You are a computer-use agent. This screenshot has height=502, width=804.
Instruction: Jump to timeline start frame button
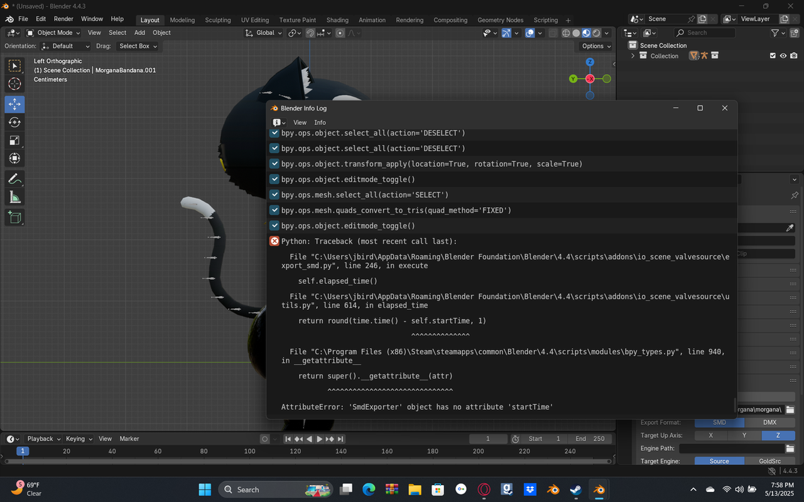(288, 439)
